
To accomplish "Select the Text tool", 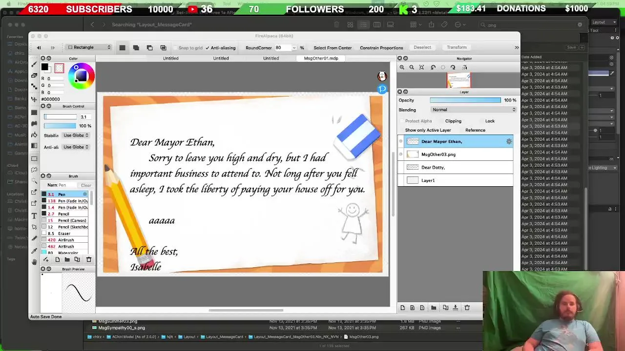I will pyautogui.click(x=34, y=216).
